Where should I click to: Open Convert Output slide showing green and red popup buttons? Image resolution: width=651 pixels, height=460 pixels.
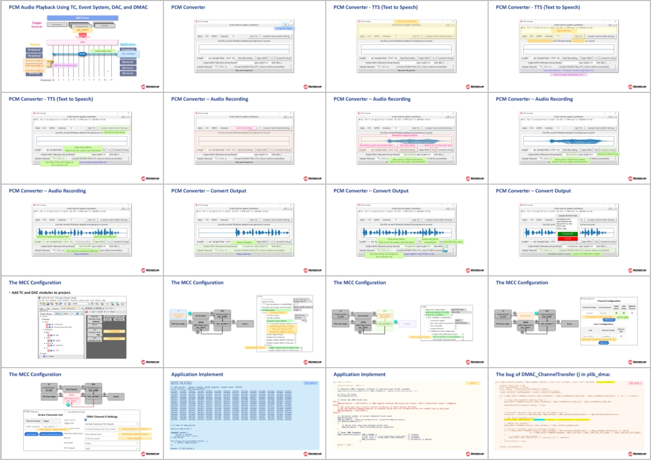pos(569,230)
